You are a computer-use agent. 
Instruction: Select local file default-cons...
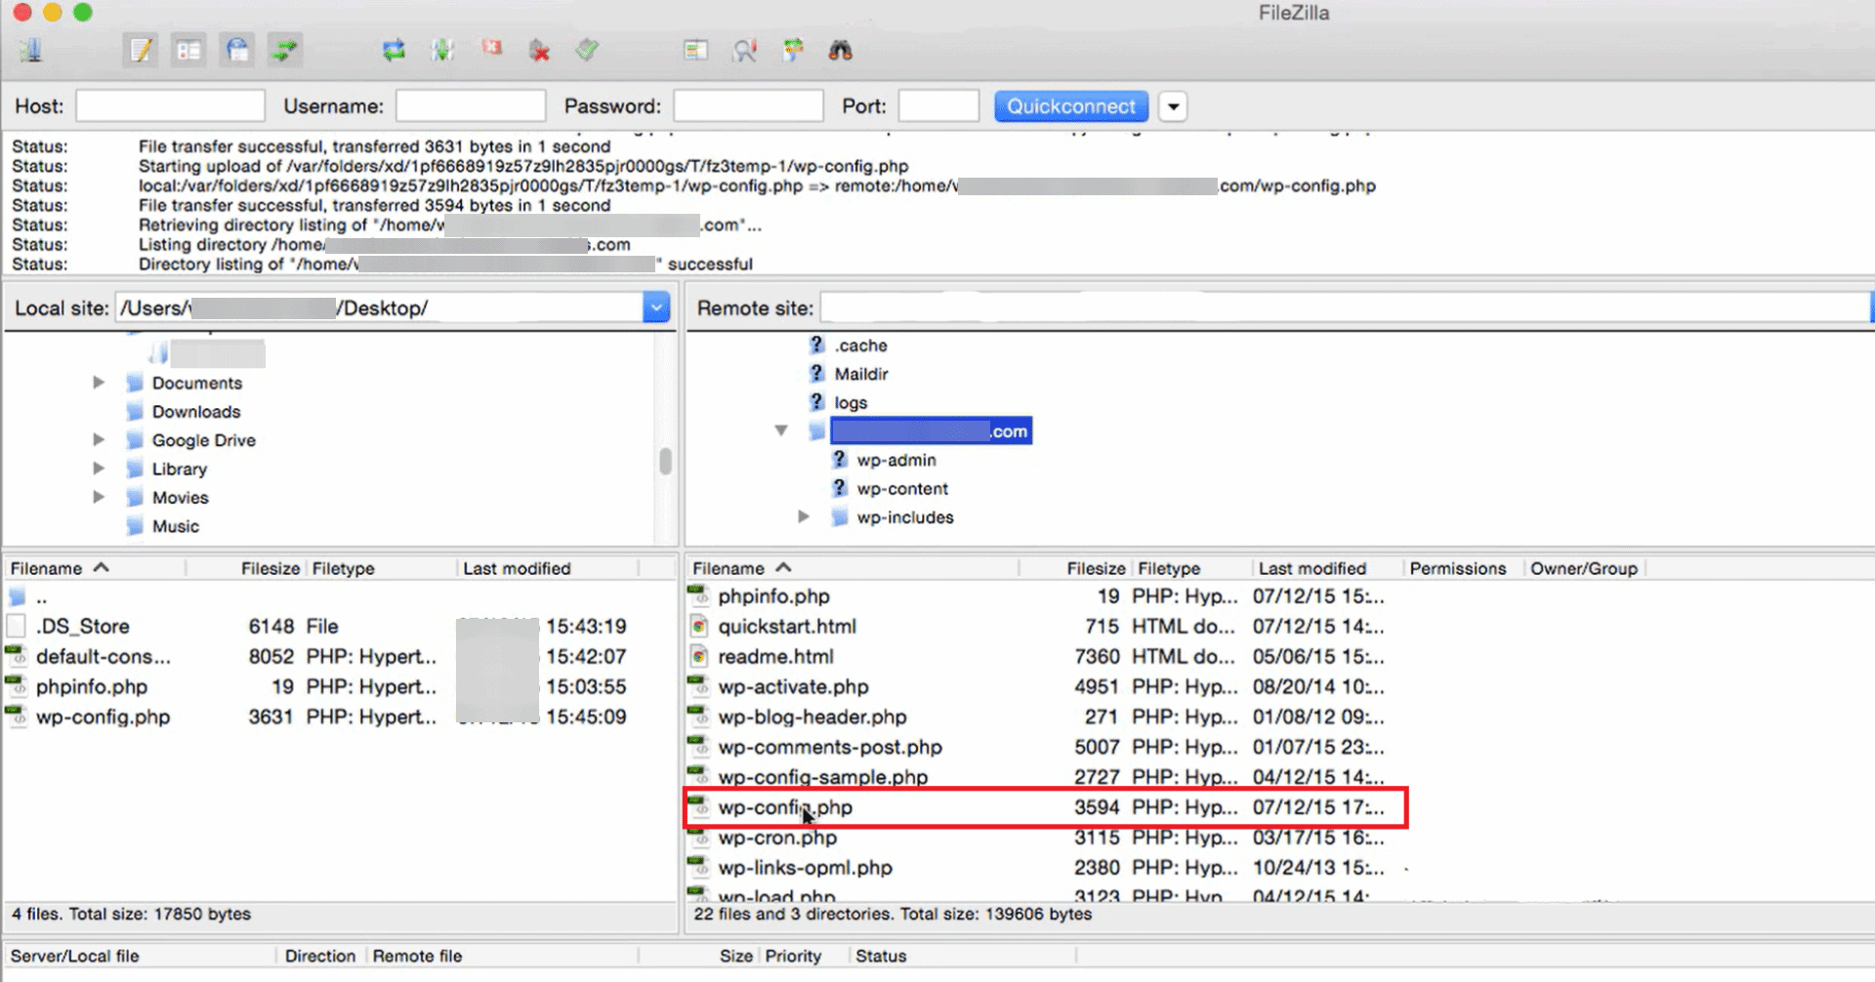coord(104,657)
